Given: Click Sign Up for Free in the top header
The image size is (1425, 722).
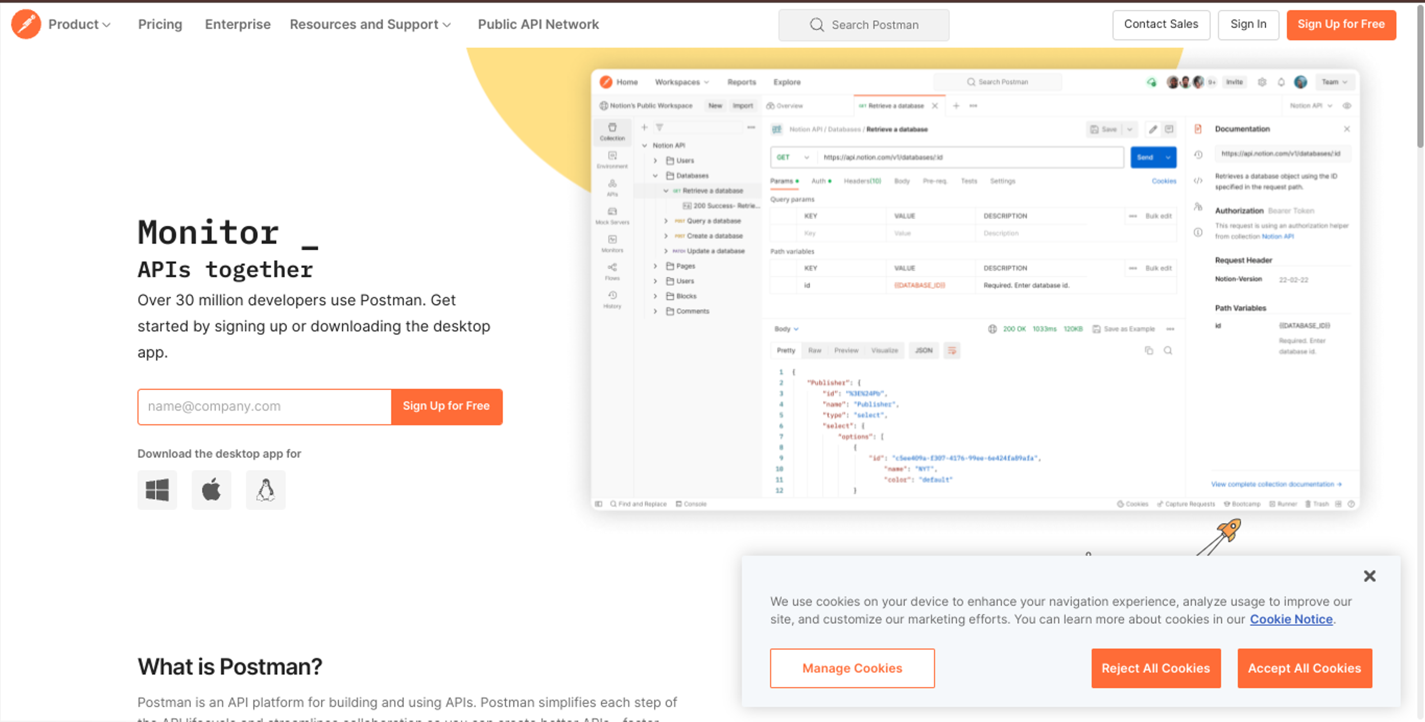Looking at the screenshot, I should [x=1341, y=24].
